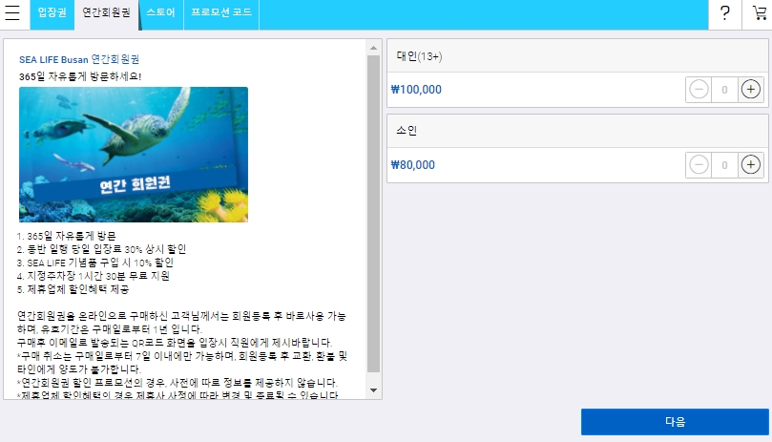Select the 연간회원권 tab

click(106, 14)
